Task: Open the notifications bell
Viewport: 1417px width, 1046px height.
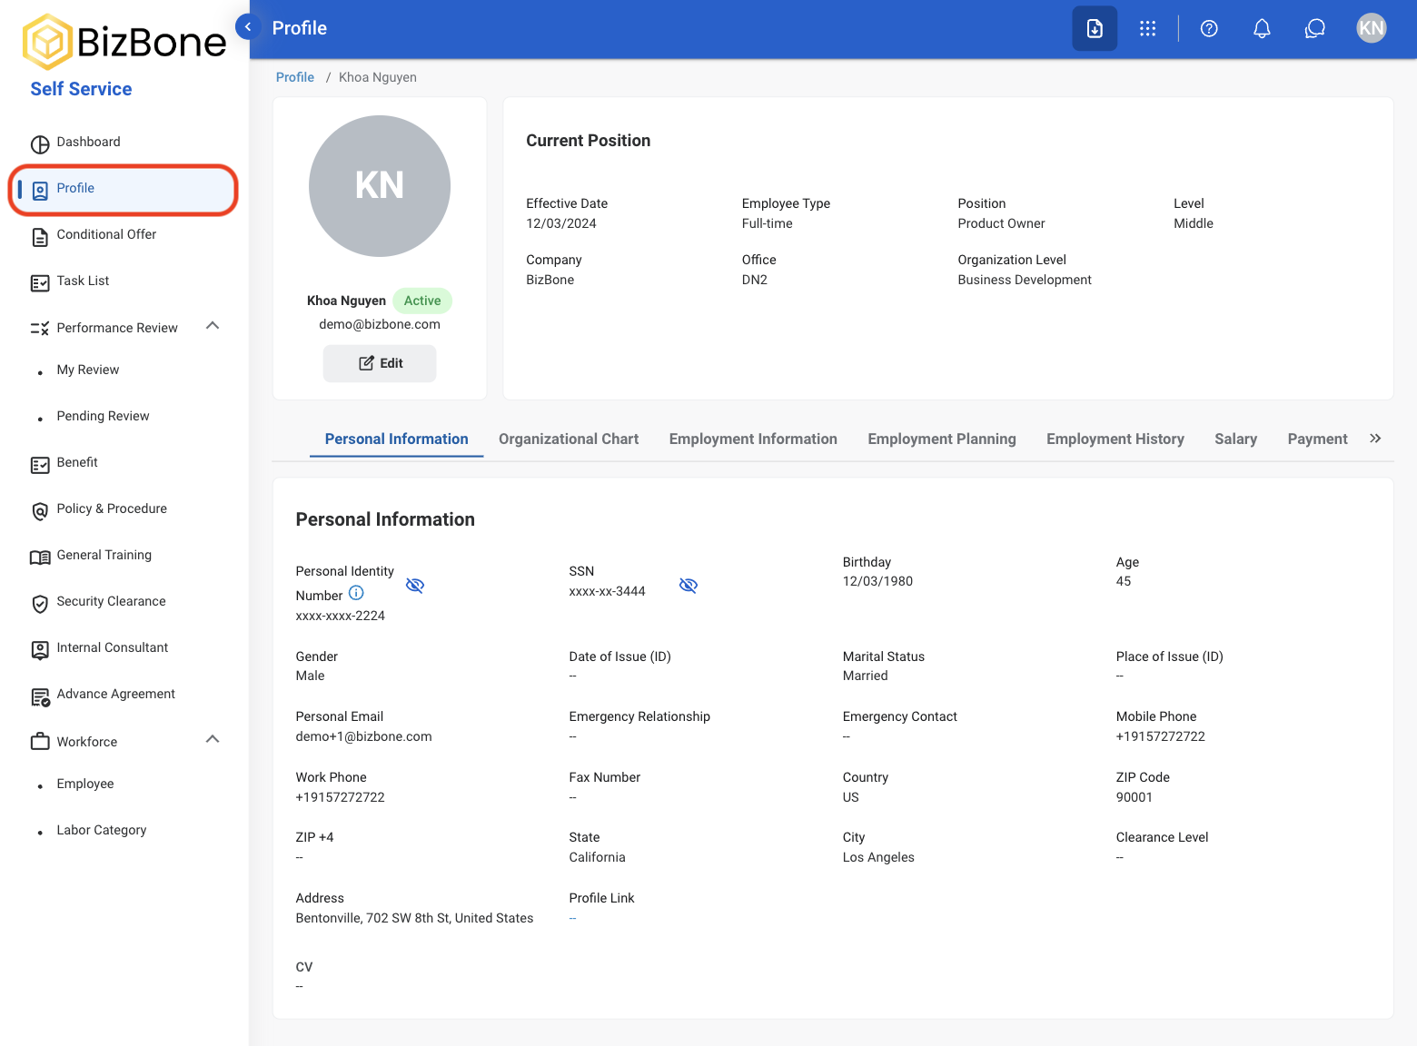Action: (x=1262, y=28)
